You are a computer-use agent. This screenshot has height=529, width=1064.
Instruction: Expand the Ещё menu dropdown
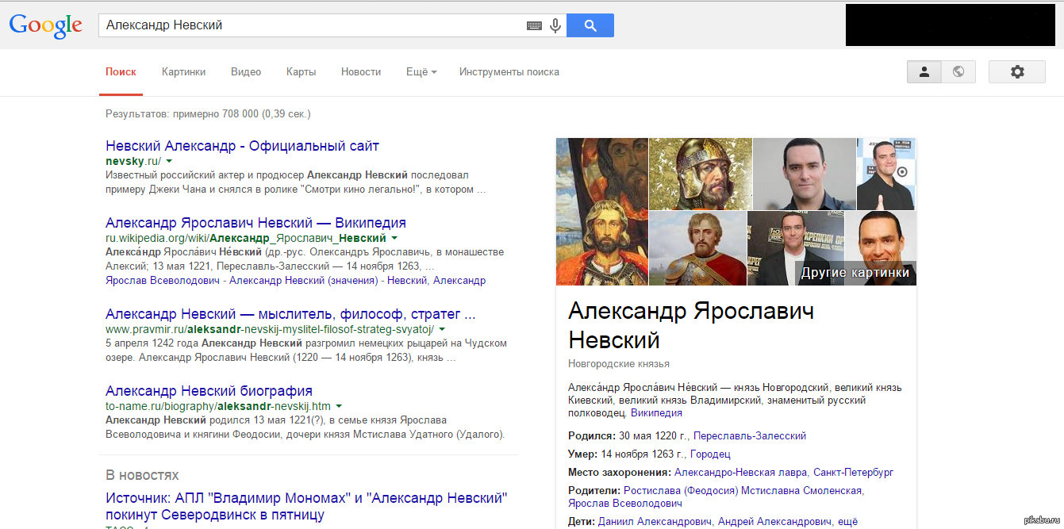(x=421, y=71)
